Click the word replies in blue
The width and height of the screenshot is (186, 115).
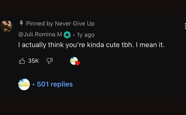pyautogui.click(x=62, y=84)
